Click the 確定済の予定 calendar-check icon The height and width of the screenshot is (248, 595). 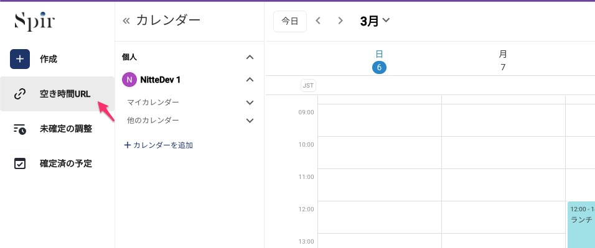20,164
